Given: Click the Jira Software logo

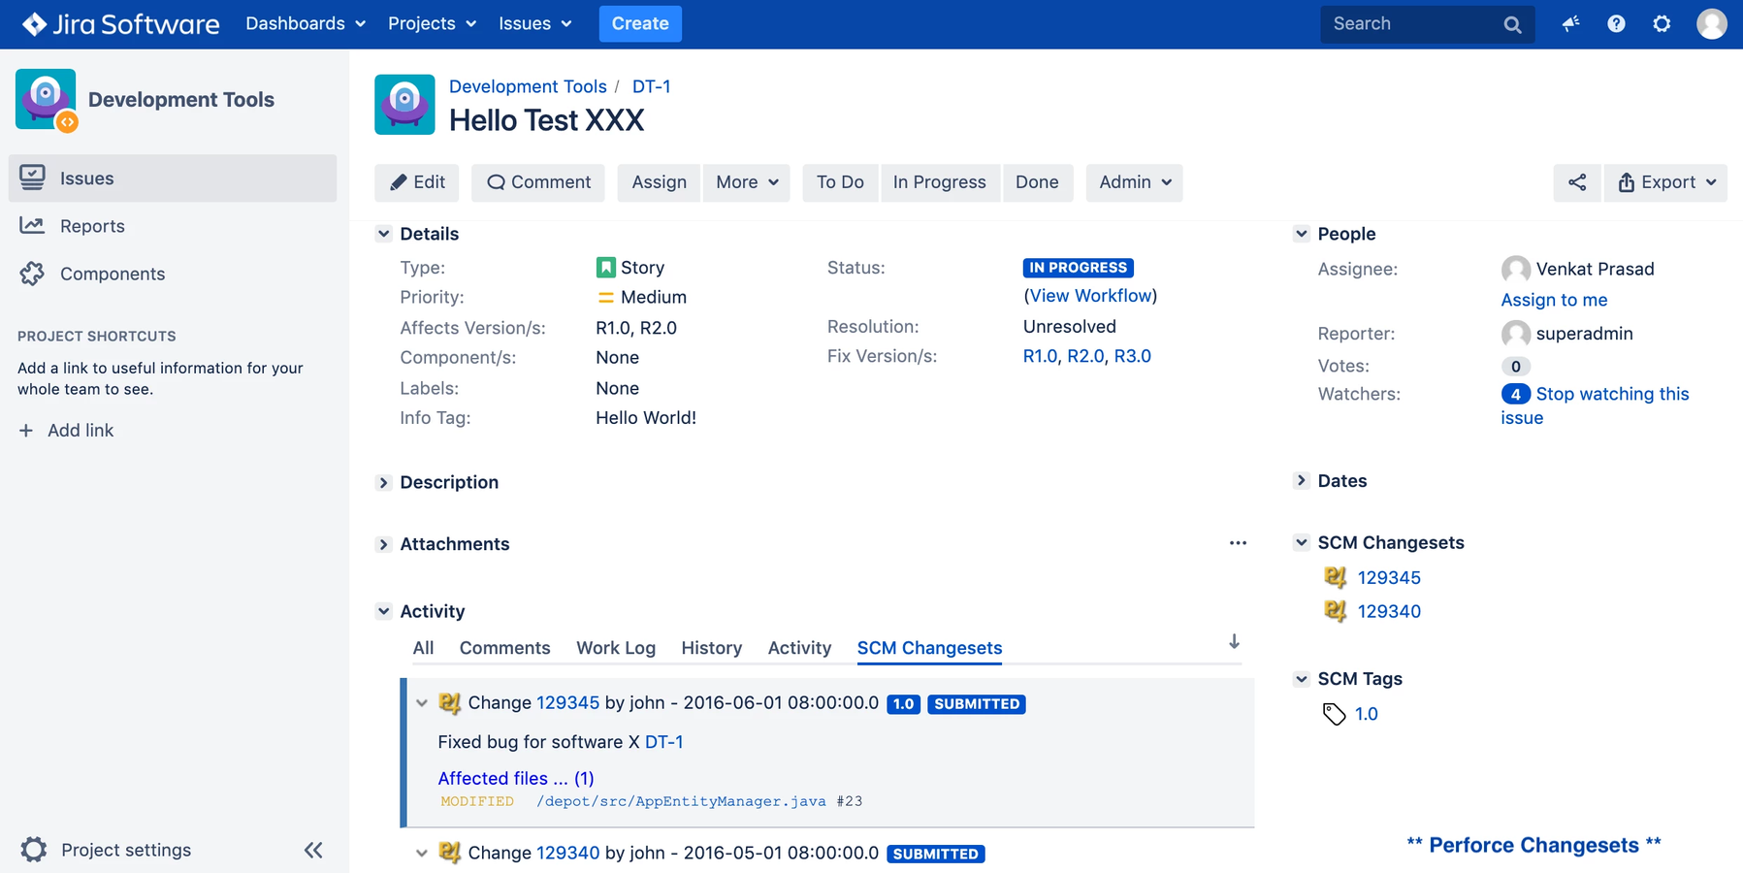Looking at the screenshot, I should (x=121, y=23).
